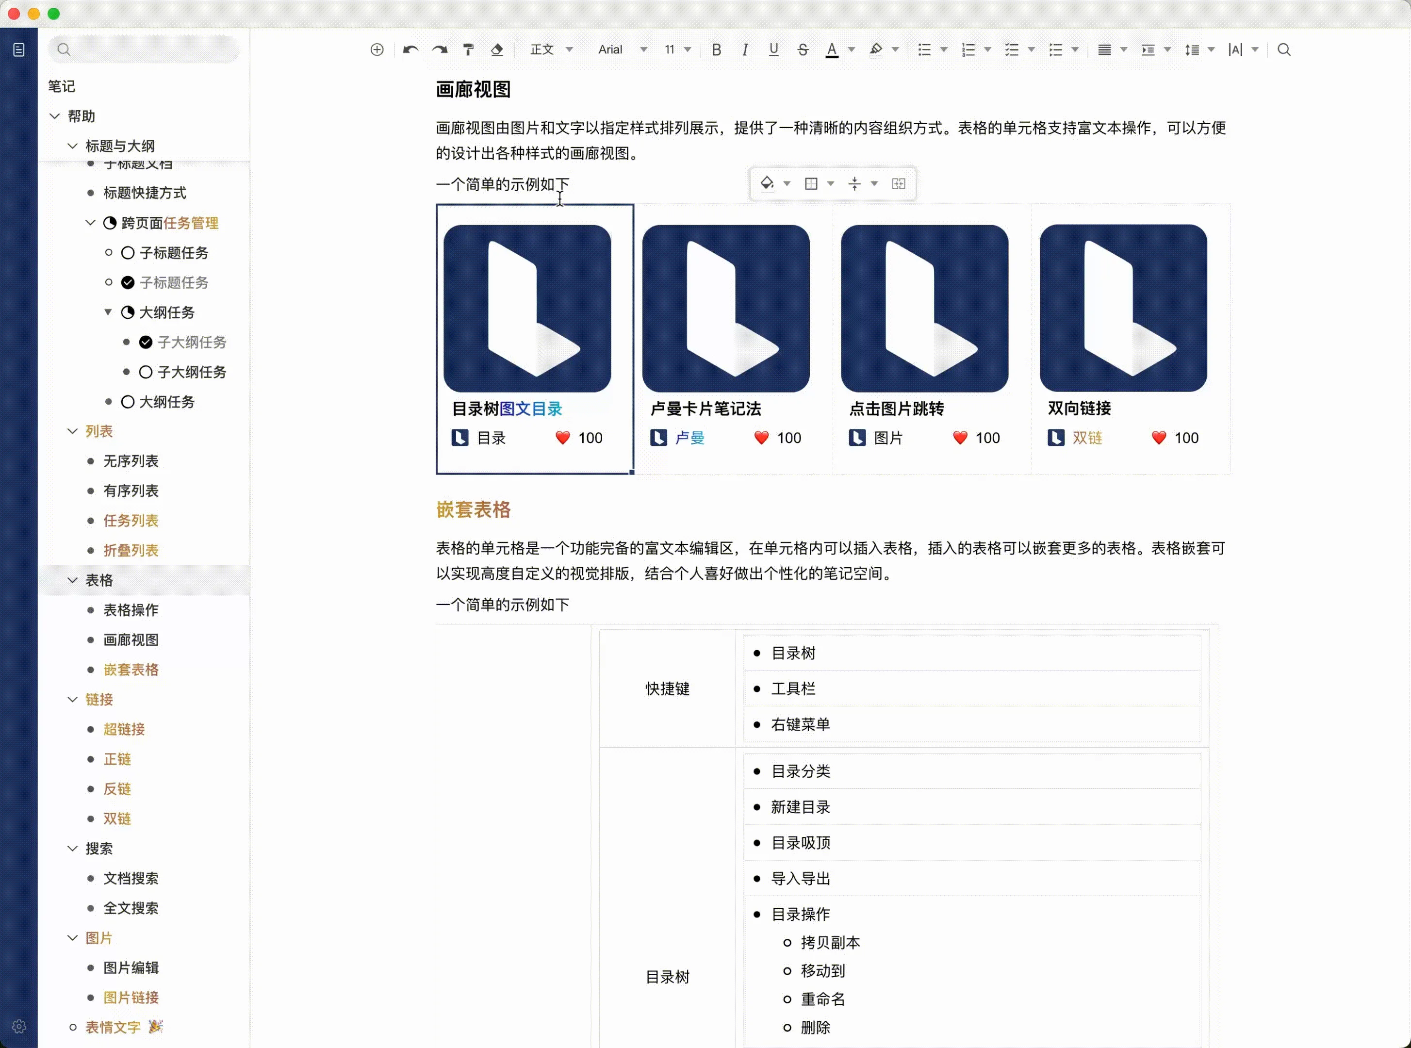Open the 正文 paragraph style dropdown
This screenshot has width=1411, height=1048.
coord(551,49)
